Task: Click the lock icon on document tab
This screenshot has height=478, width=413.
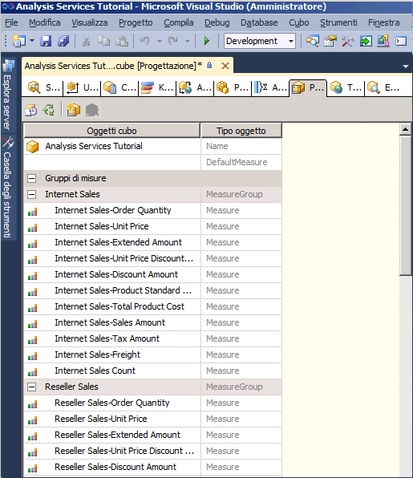Action: coord(209,65)
